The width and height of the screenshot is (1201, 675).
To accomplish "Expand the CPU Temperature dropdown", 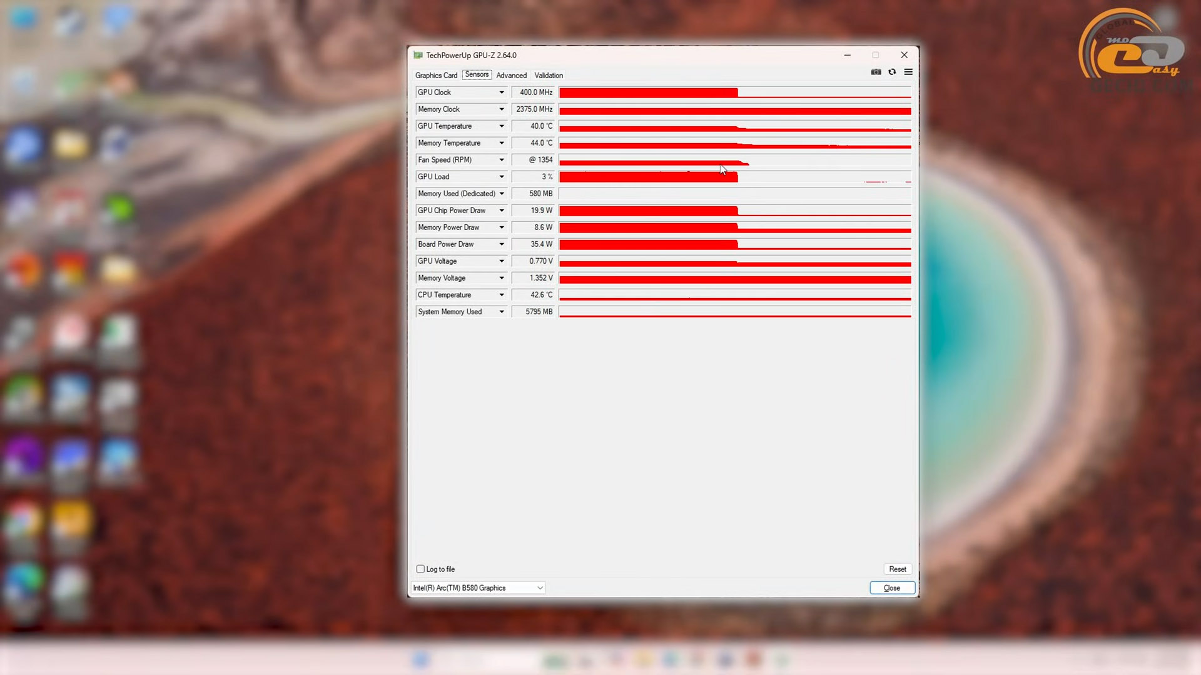I will point(501,295).
